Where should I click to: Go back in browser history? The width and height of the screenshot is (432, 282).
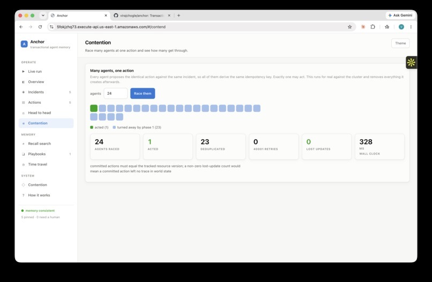[21, 27]
